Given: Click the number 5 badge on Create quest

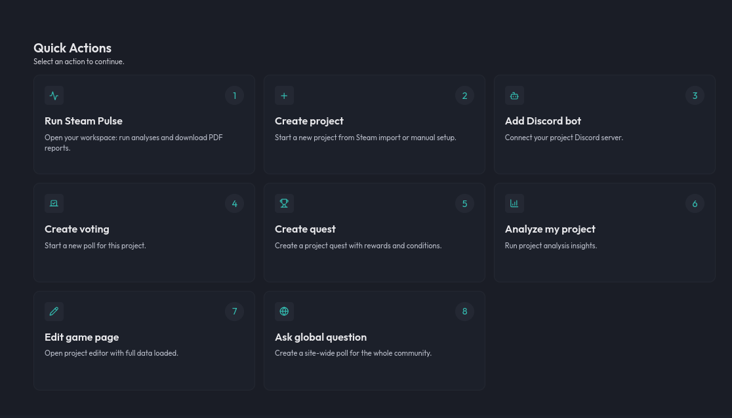Looking at the screenshot, I should click(464, 203).
